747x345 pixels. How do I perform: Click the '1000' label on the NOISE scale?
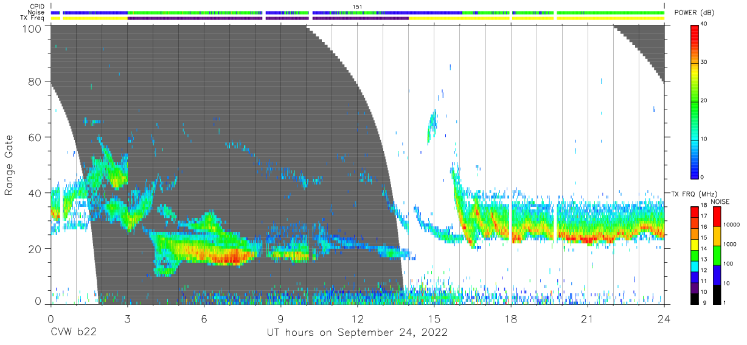[x=729, y=244]
